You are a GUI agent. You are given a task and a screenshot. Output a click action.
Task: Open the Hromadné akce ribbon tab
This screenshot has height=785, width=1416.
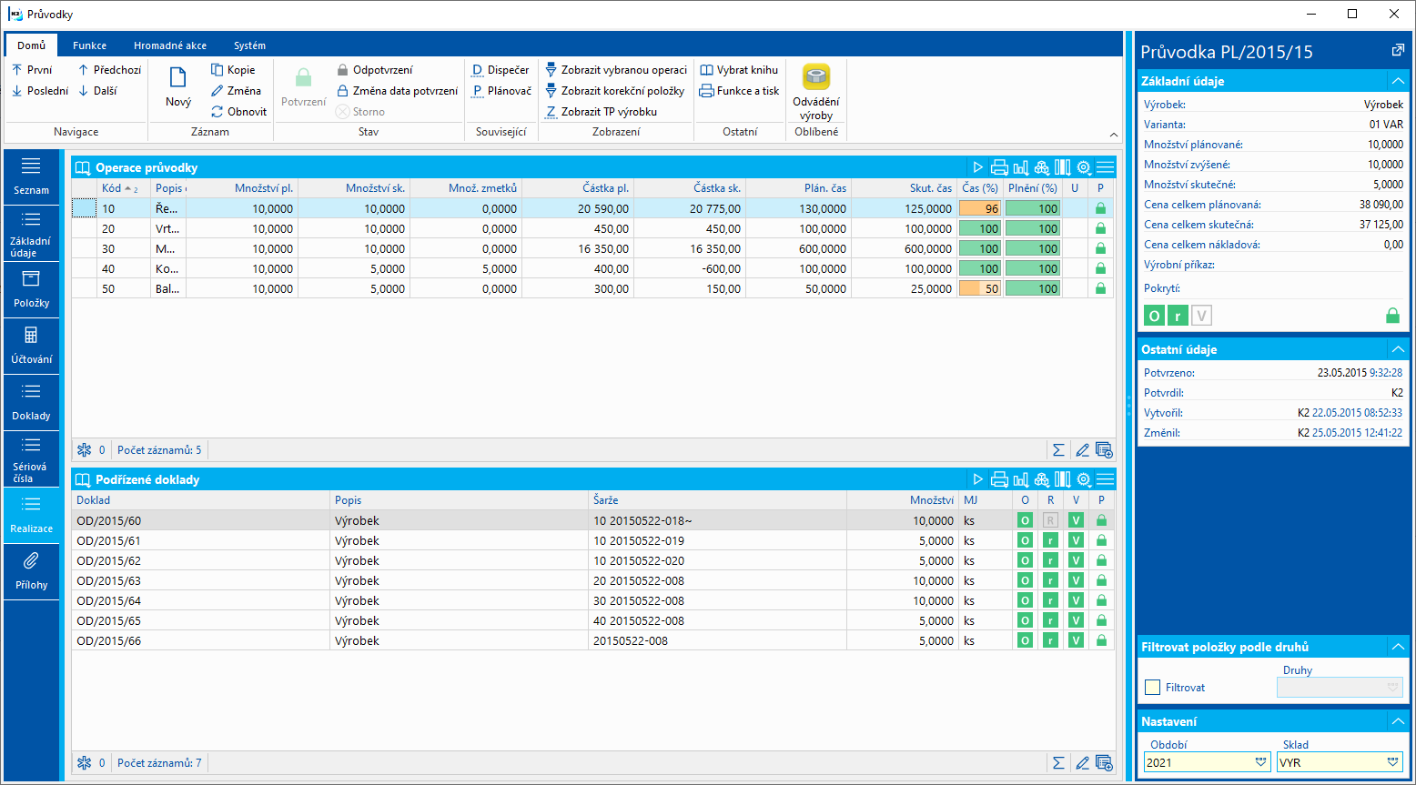(x=170, y=45)
